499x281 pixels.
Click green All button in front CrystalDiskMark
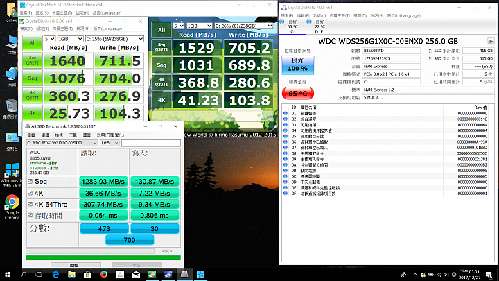point(33,43)
